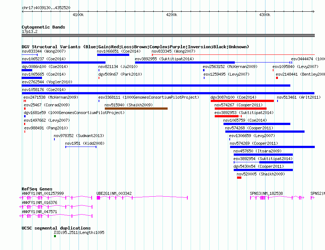The width and height of the screenshot is (325, 250).
Task: Click nsv574268 (Cooper2011) label
Action: (249, 128)
